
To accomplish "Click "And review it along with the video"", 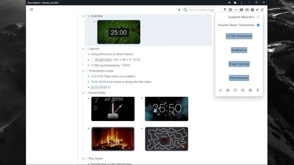I will pos(129,82).
